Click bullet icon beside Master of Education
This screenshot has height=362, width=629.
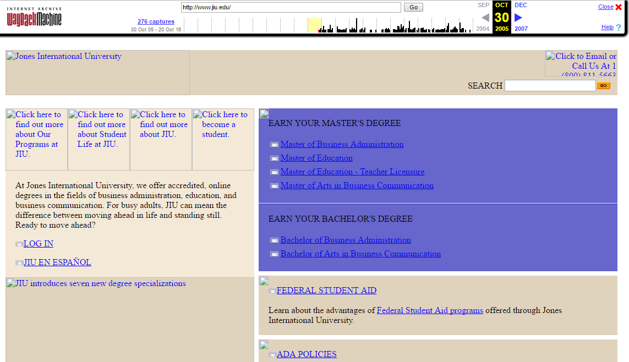(275, 158)
